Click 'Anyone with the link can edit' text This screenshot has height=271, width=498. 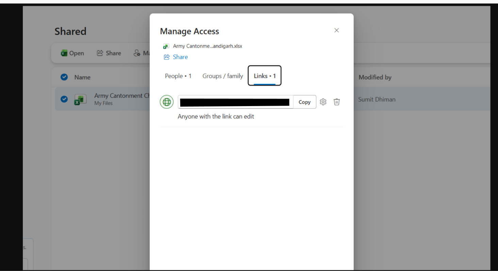(216, 116)
